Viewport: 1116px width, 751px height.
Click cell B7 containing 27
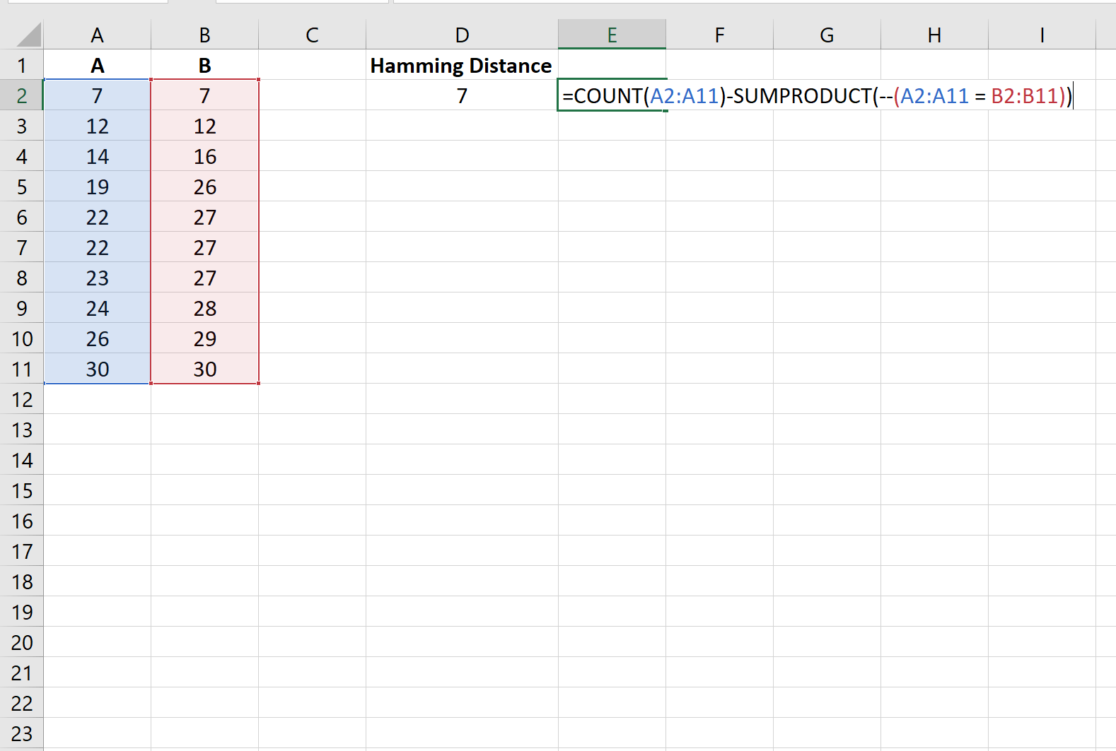click(x=205, y=247)
